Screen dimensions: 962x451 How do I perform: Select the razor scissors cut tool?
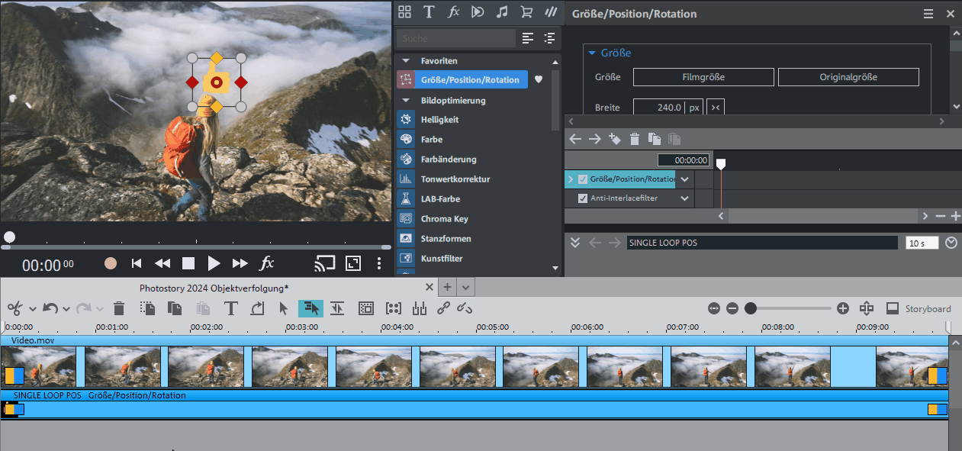point(14,308)
